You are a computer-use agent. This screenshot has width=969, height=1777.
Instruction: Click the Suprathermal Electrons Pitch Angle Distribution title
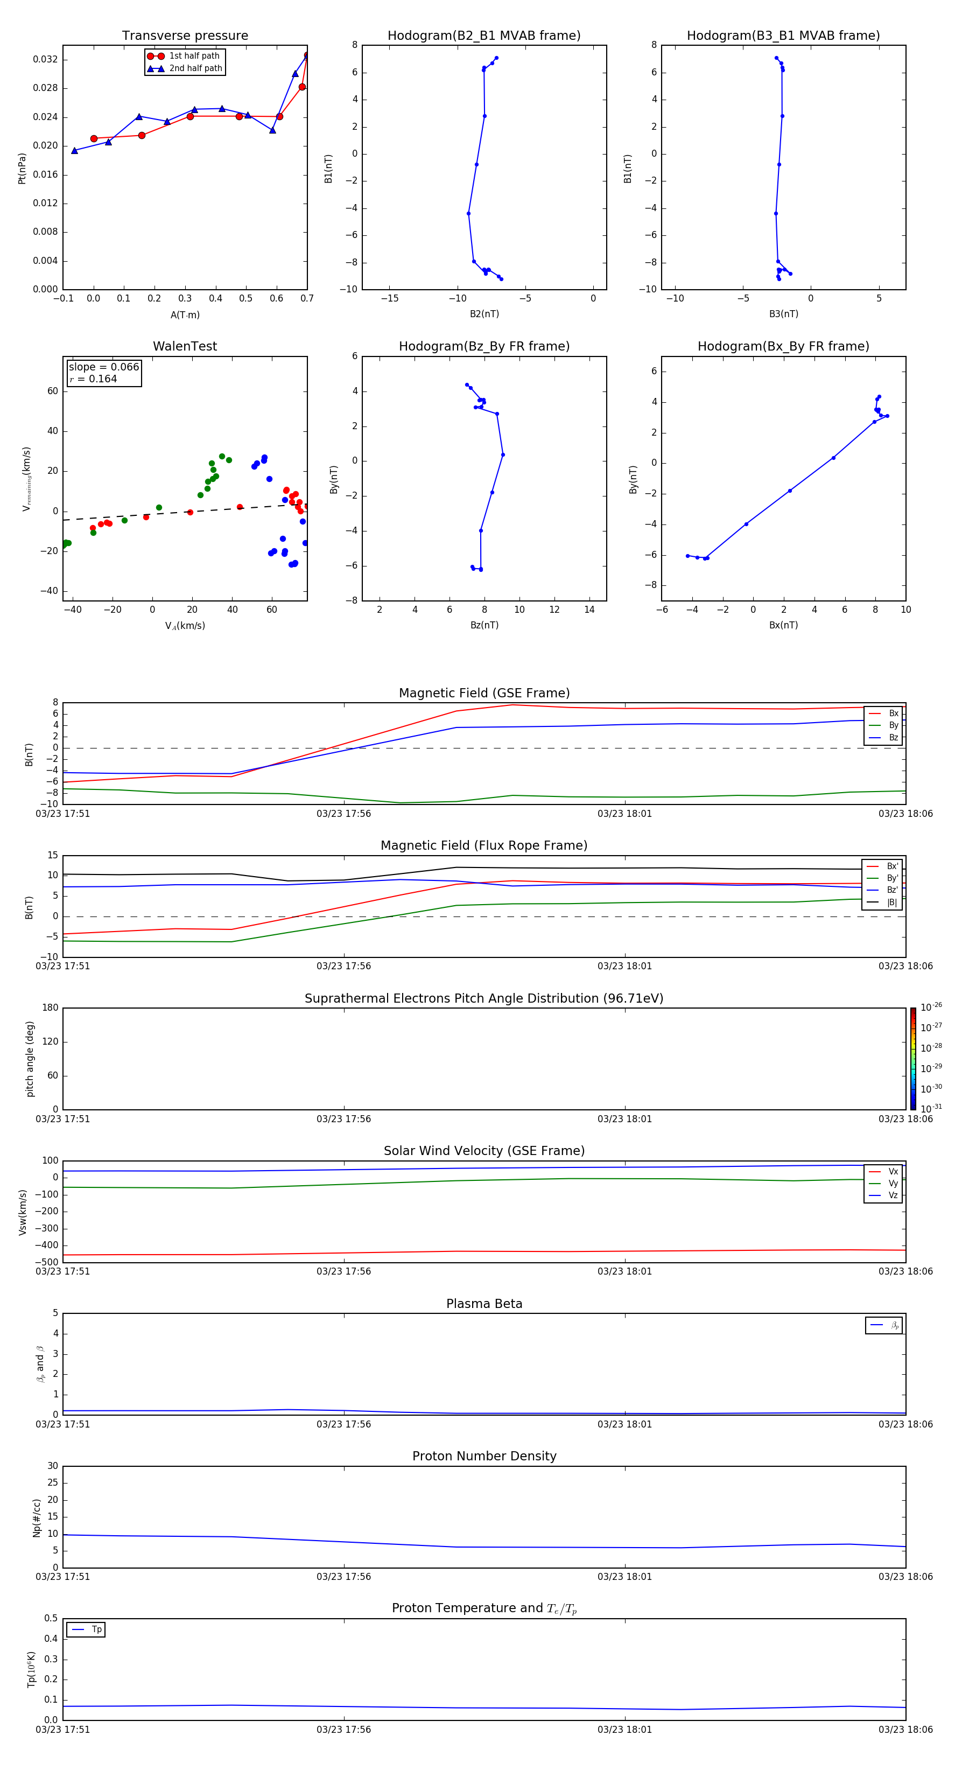[x=484, y=999]
